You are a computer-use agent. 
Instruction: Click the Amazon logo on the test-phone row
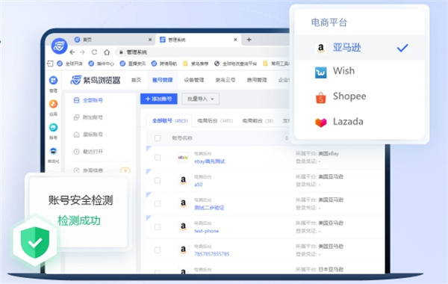click(183, 226)
